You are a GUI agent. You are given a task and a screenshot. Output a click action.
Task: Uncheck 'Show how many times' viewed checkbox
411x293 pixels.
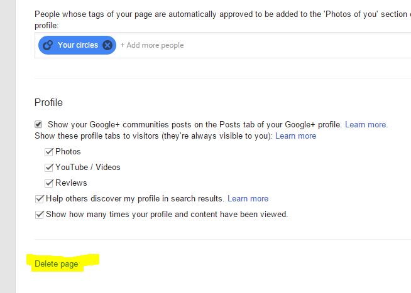pyautogui.click(x=40, y=214)
